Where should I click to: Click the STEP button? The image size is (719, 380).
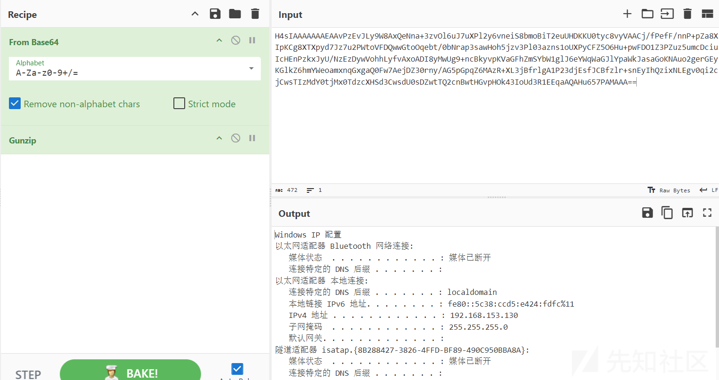pyautogui.click(x=28, y=374)
